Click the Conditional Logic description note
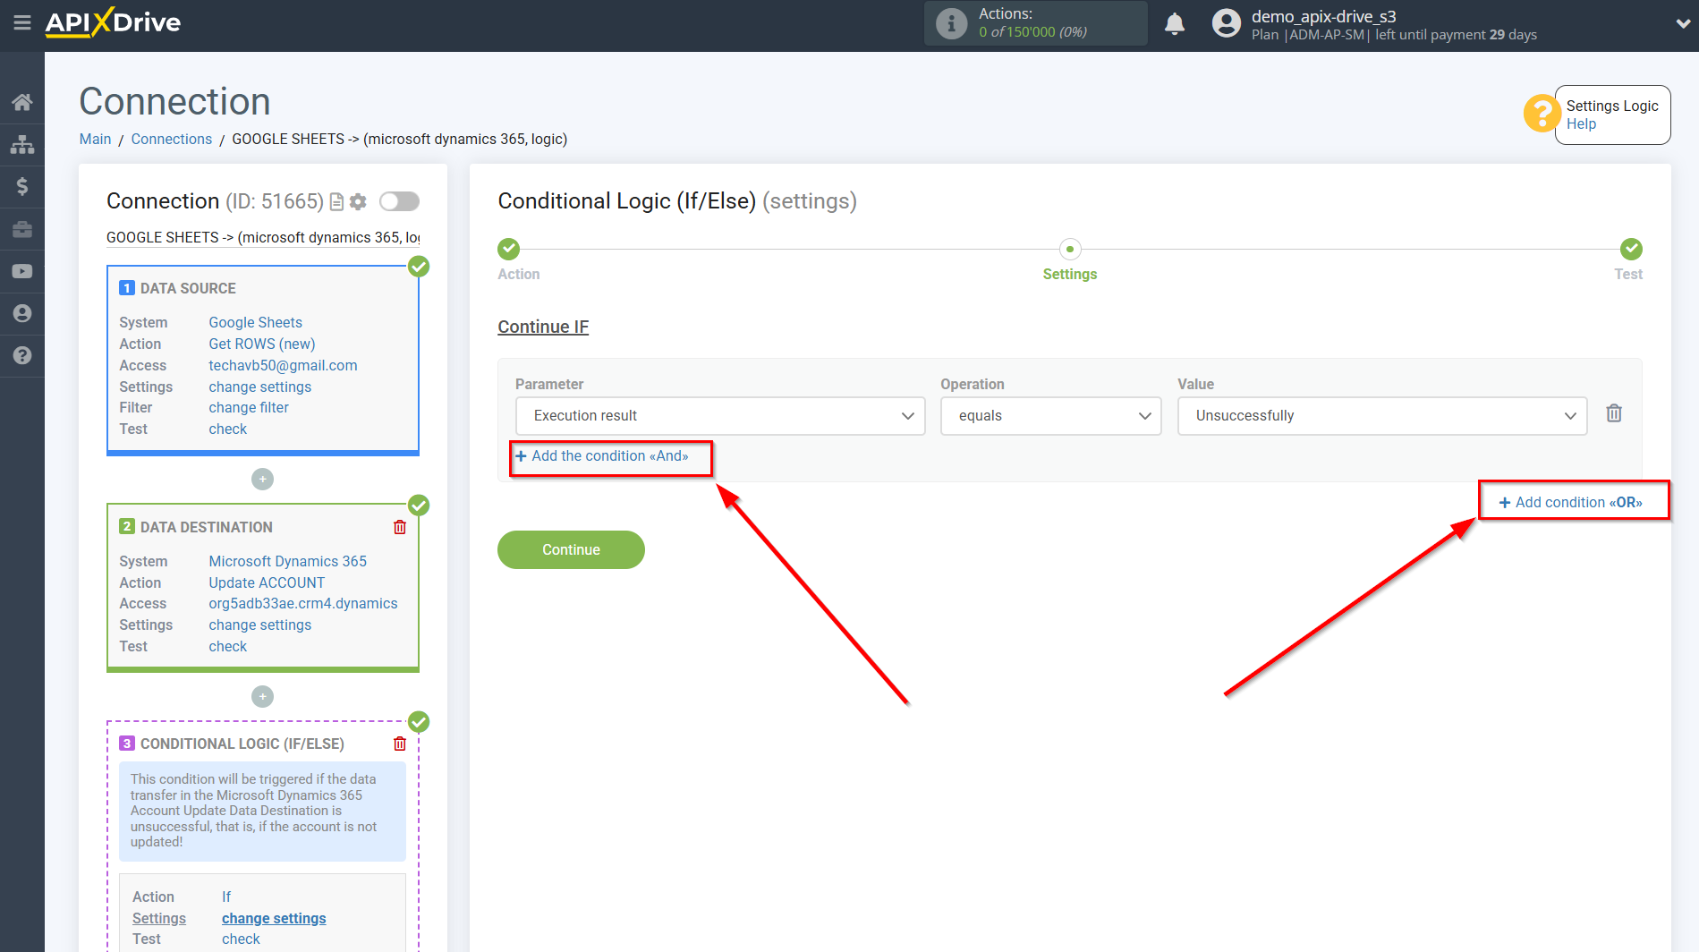 pyautogui.click(x=262, y=811)
